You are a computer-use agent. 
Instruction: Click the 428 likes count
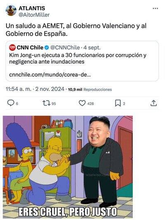(x=90, y=104)
